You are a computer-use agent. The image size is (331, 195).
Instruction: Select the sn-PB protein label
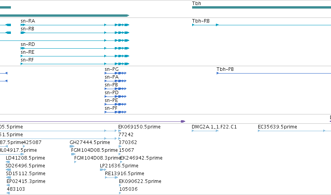point(111,85)
